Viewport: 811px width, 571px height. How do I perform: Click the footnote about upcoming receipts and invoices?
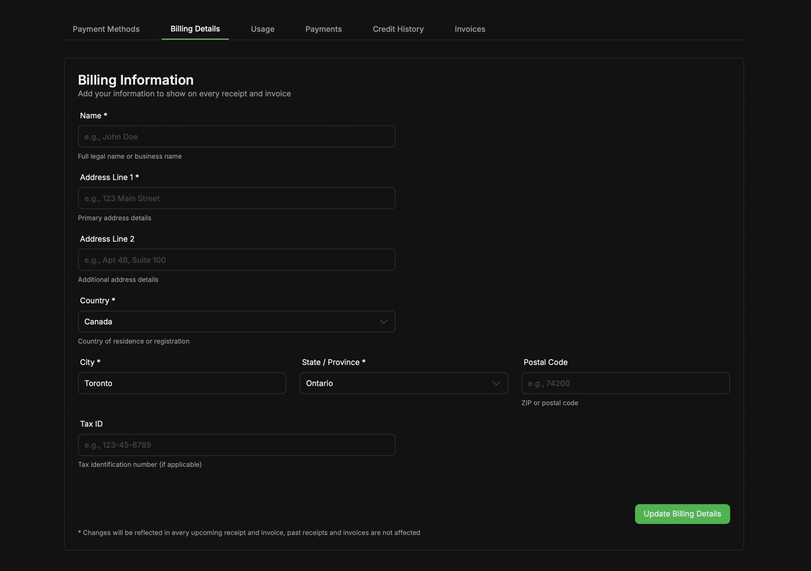[x=249, y=533]
